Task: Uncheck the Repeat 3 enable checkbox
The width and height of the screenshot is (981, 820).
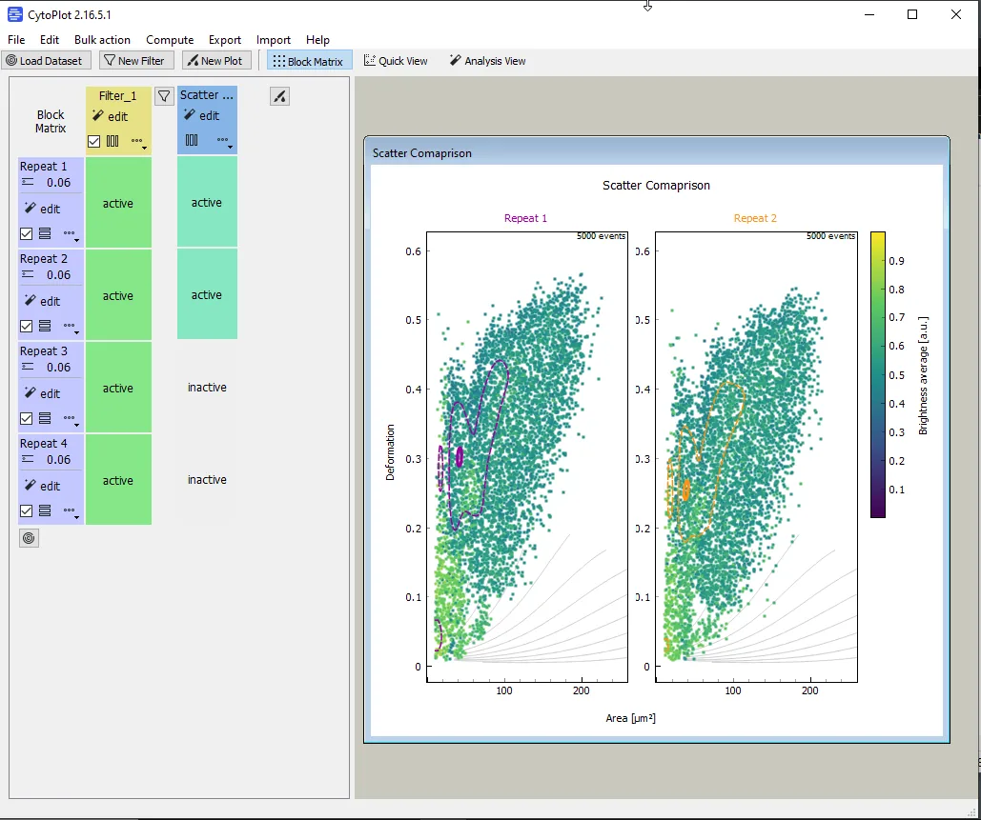Action: (x=27, y=419)
